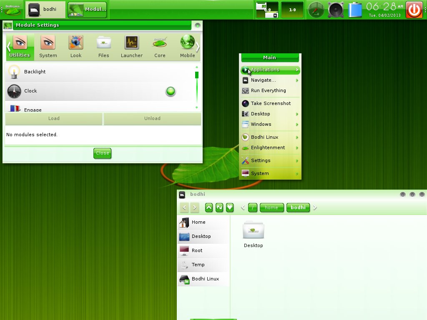The image size is (427, 320).
Task: Click the bodhi breadcrumb button
Action: coord(298,207)
